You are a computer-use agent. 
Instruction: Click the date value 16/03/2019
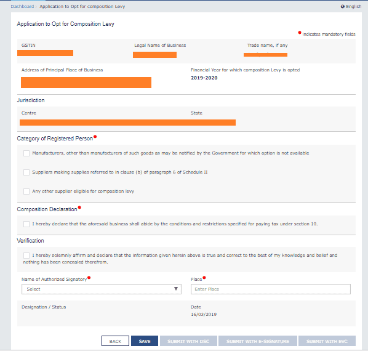pos(204,315)
